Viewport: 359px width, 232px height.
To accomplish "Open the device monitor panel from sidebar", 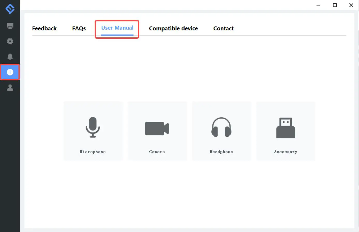I will [x=10, y=26].
